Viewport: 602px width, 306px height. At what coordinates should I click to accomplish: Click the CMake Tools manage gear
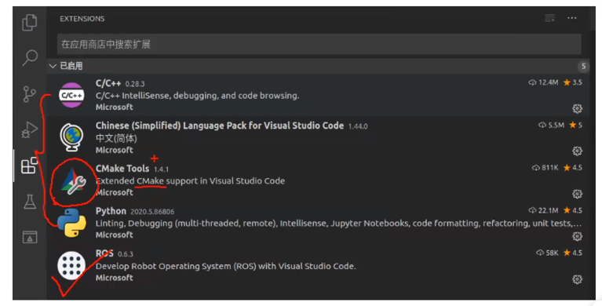tap(577, 194)
